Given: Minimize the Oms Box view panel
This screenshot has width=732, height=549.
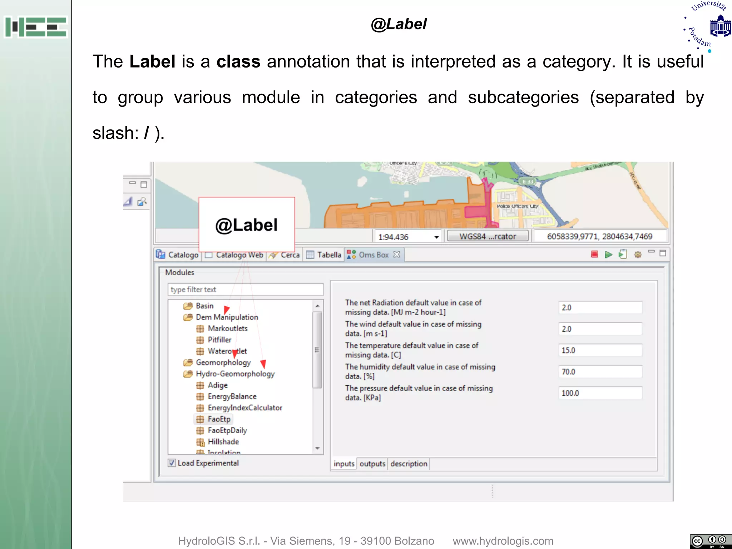Looking at the screenshot, I should tap(651, 252).
